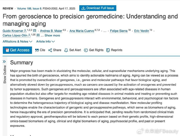Open Felipe Sierra author link
The height and width of the screenshot is (136, 180).
click(119, 31)
